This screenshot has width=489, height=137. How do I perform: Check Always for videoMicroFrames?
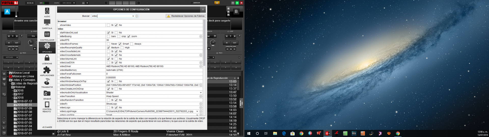(132, 44)
